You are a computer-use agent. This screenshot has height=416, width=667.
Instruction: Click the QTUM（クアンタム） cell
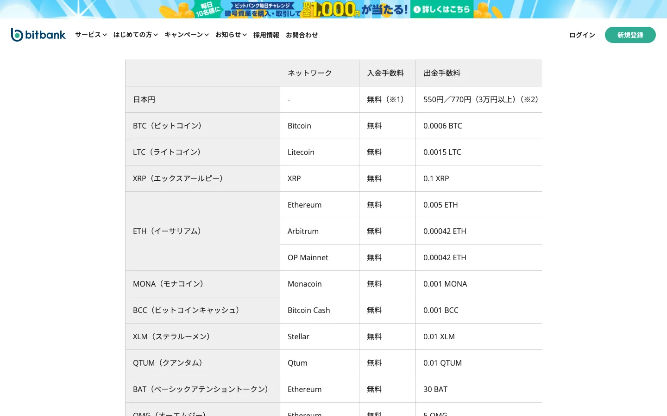click(x=202, y=363)
